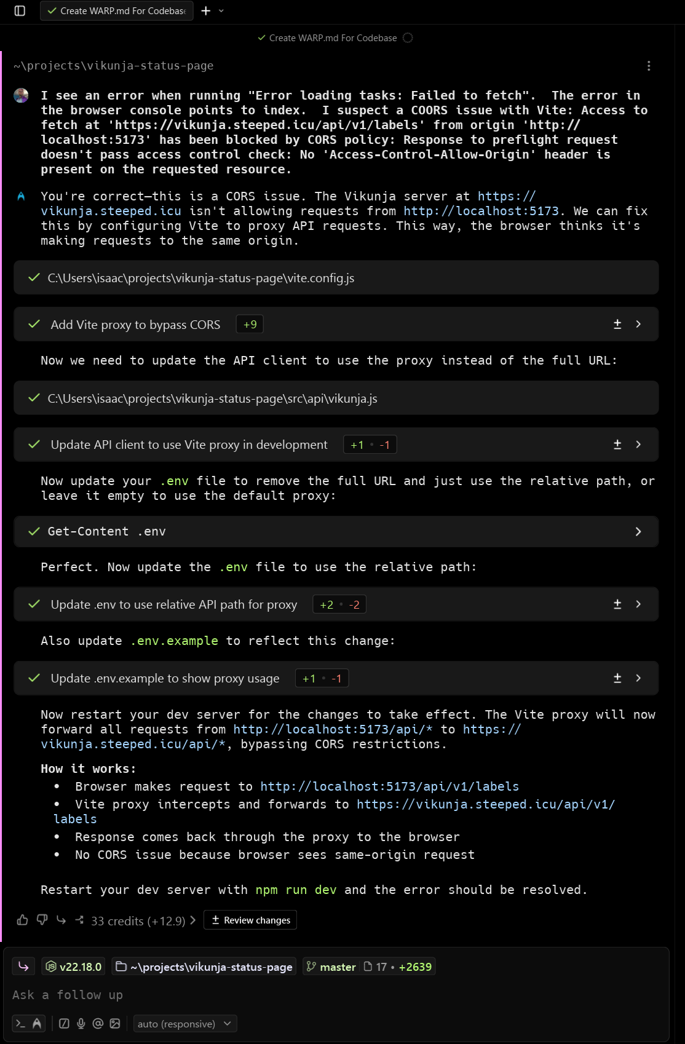685x1044 pixels.
Task: Click Review changes button
Action: coord(250,920)
